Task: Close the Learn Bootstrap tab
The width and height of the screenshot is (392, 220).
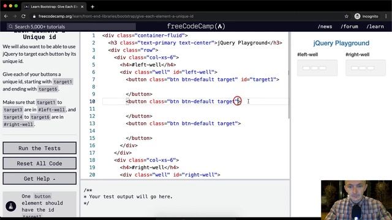Action: click(82, 7)
